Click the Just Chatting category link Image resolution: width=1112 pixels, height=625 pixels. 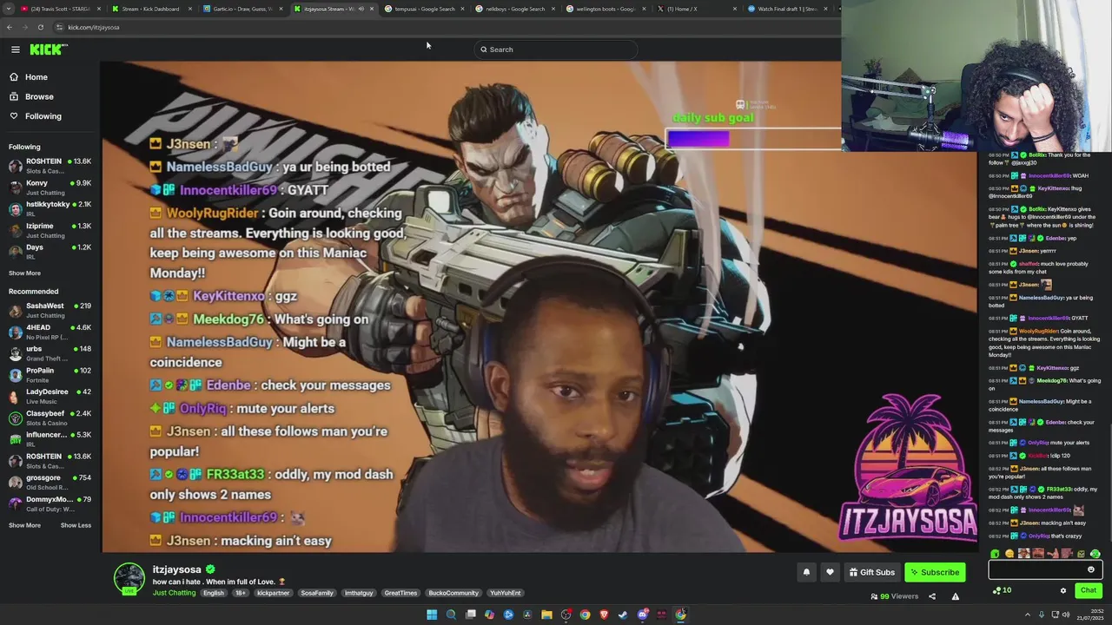coord(174,593)
